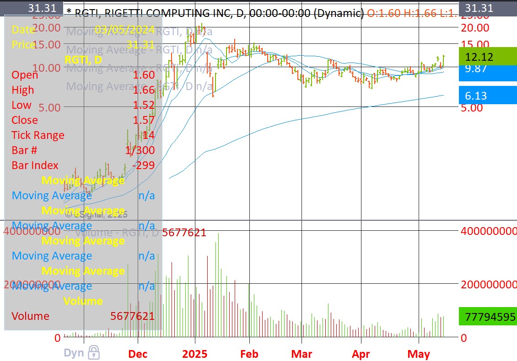This screenshot has width=517, height=361.
Task: Select the Bar Index -299 row
Action: [x=83, y=165]
